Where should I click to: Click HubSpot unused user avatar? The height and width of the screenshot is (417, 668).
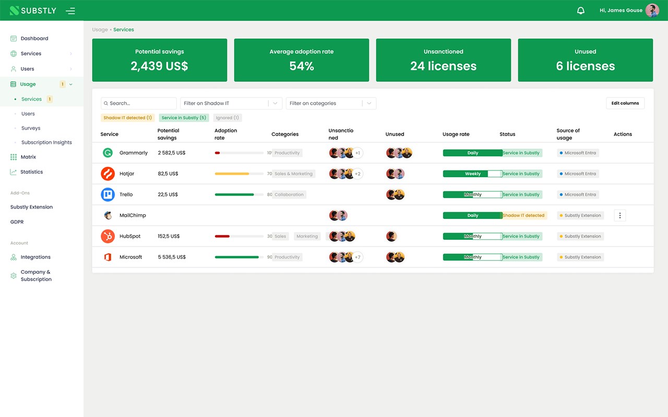391,236
